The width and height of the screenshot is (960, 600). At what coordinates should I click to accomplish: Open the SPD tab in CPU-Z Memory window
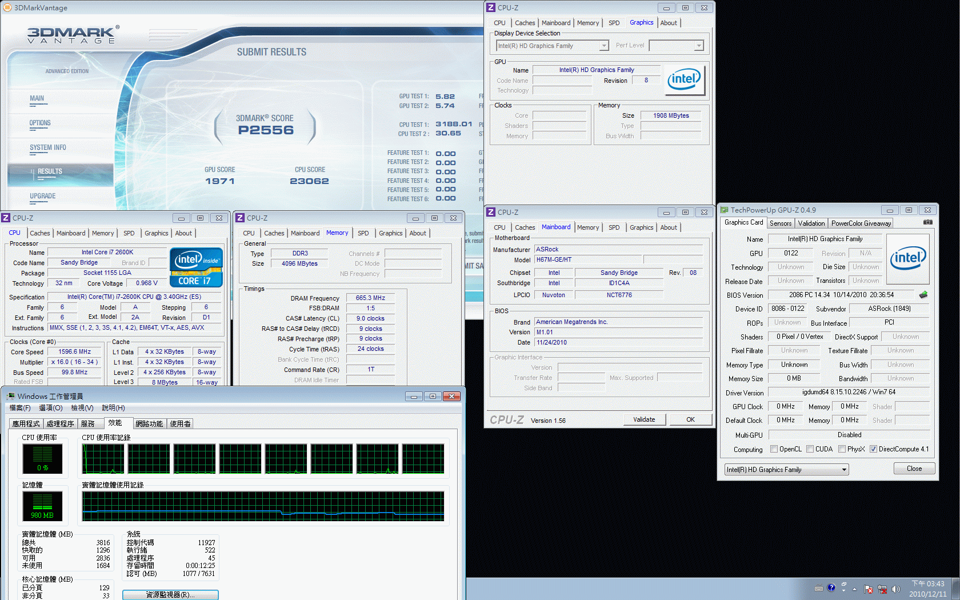coord(363,233)
